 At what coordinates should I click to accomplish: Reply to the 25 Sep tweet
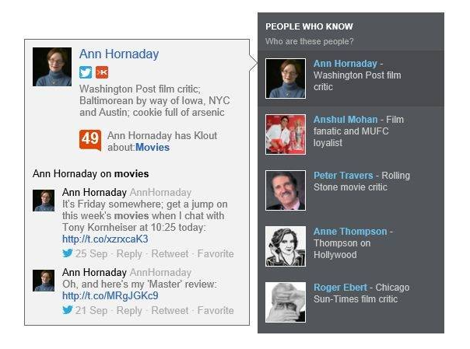click(x=129, y=253)
